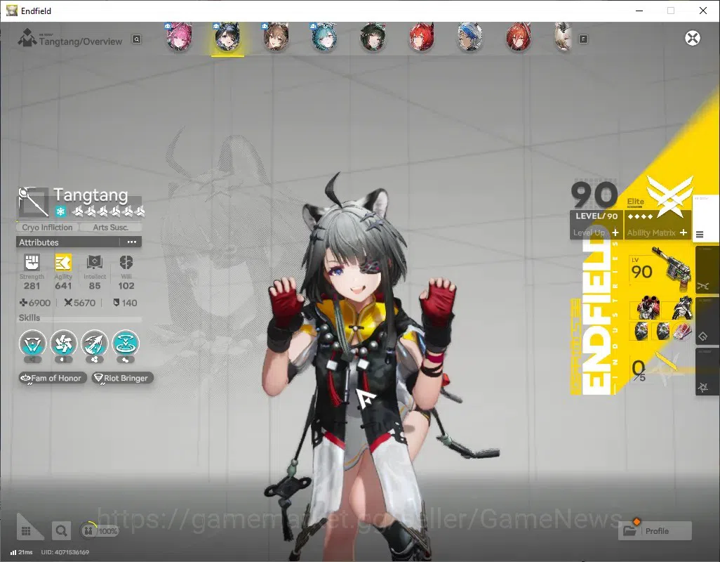Click the Will brain icon
The image size is (720, 562).
pos(126,263)
